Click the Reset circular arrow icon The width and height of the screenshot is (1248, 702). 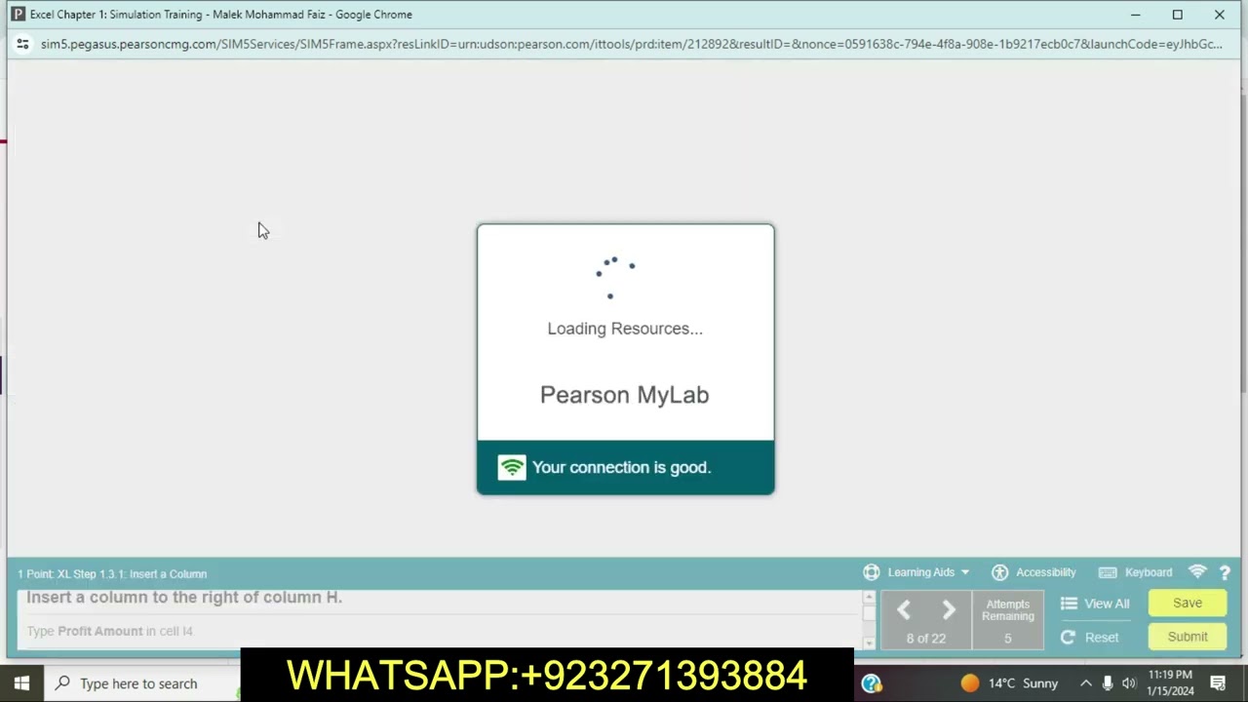(x=1068, y=637)
